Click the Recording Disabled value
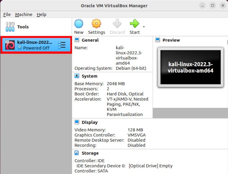The image size is (228, 174). [136, 145]
